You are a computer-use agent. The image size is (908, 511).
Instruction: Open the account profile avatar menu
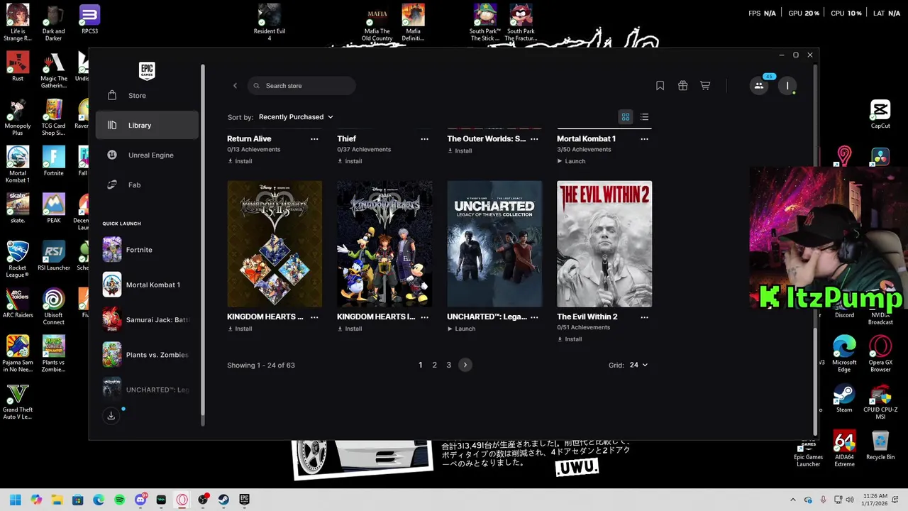tap(787, 86)
